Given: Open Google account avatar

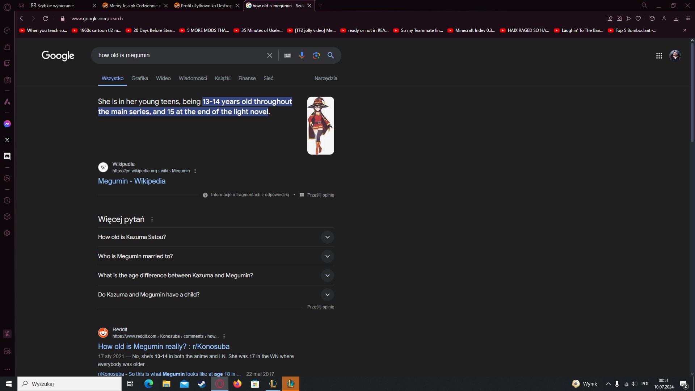Looking at the screenshot, I should [675, 56].
